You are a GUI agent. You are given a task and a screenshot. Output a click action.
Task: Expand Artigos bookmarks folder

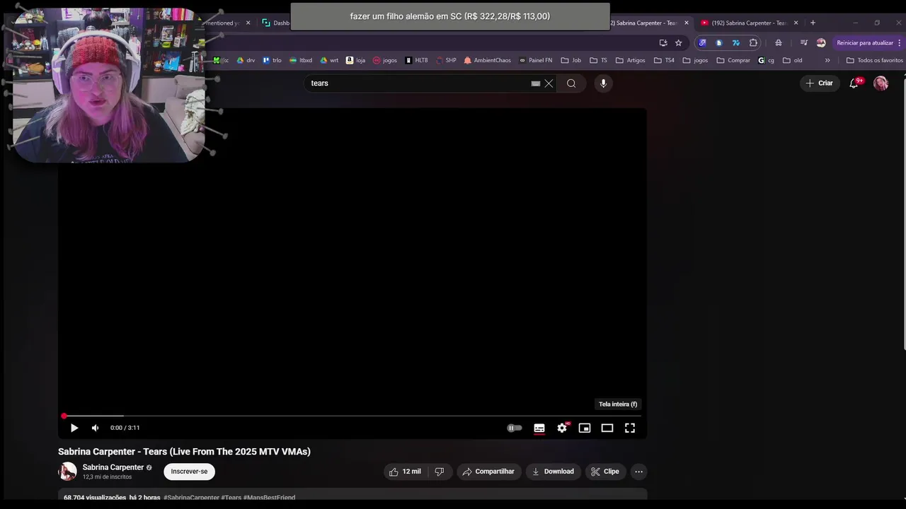[x=630, y=60]
